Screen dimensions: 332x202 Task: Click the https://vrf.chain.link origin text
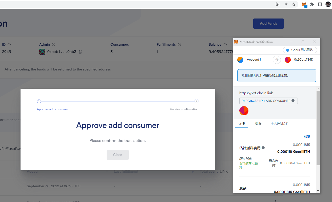(256, 93)
